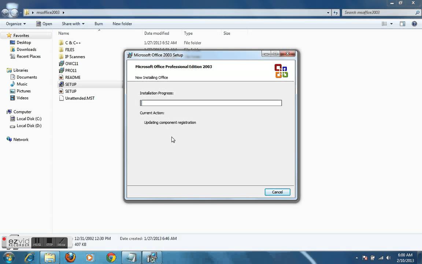
Task: Click the msoffice2003 breadcrumb in the address bar
Action: [x=48, y=12]
